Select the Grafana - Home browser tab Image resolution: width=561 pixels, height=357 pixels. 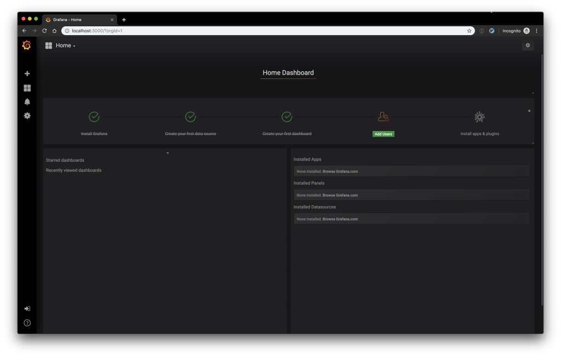point(79,20)
